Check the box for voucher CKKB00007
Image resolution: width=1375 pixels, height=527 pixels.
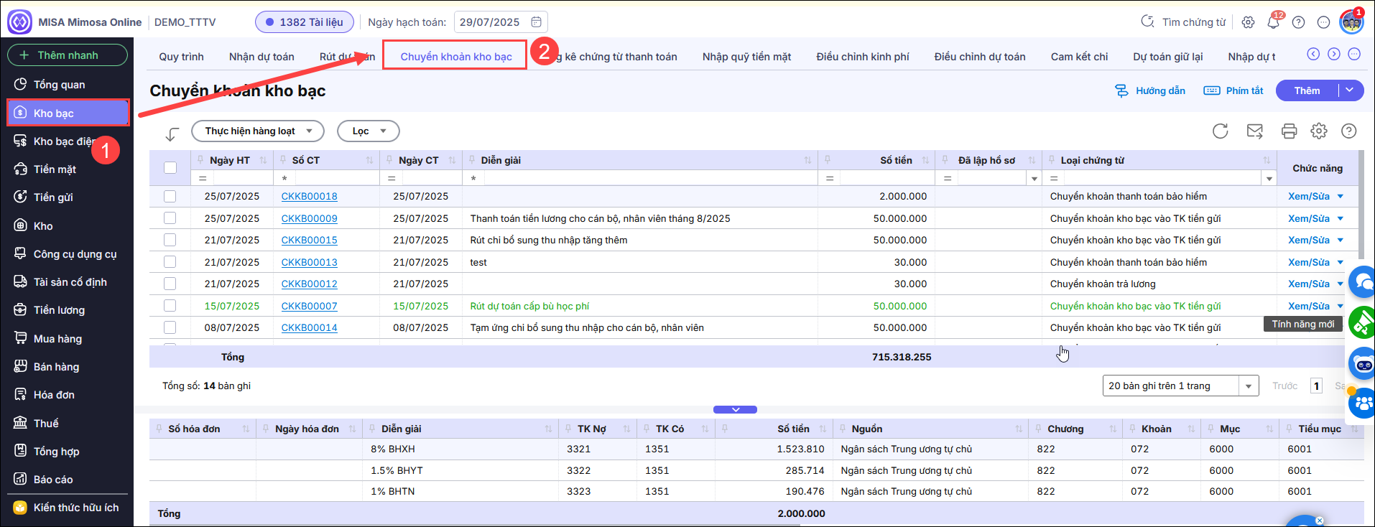click(x=170, y=306)
